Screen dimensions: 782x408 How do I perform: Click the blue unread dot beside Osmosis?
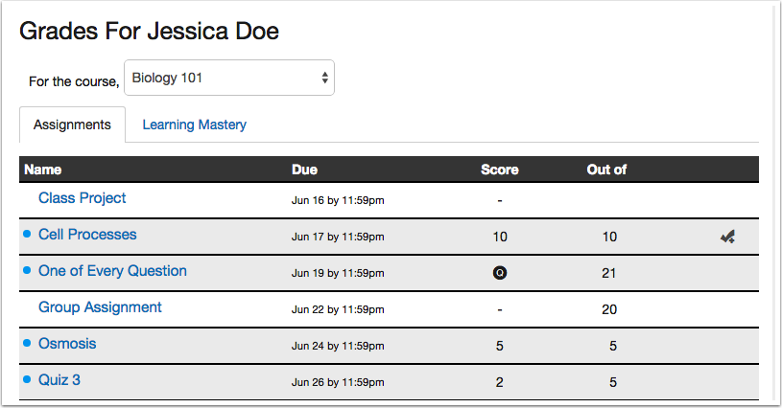[27, 344]
